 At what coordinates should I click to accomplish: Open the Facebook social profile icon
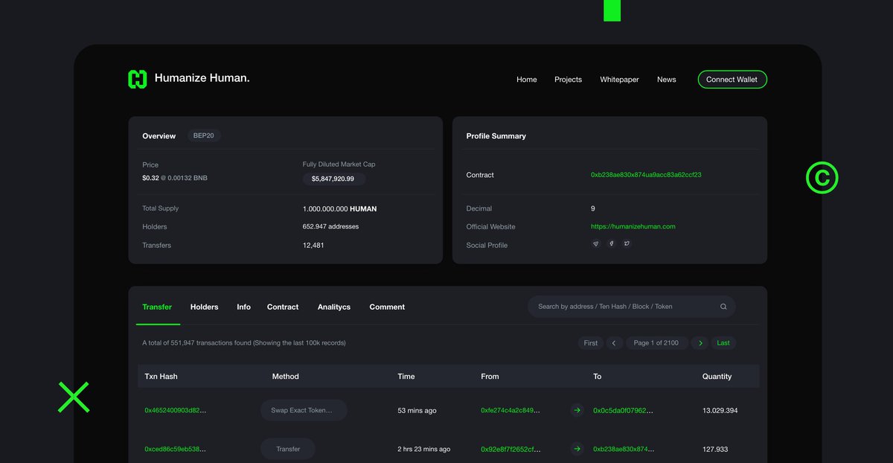(x=611, y=244)
